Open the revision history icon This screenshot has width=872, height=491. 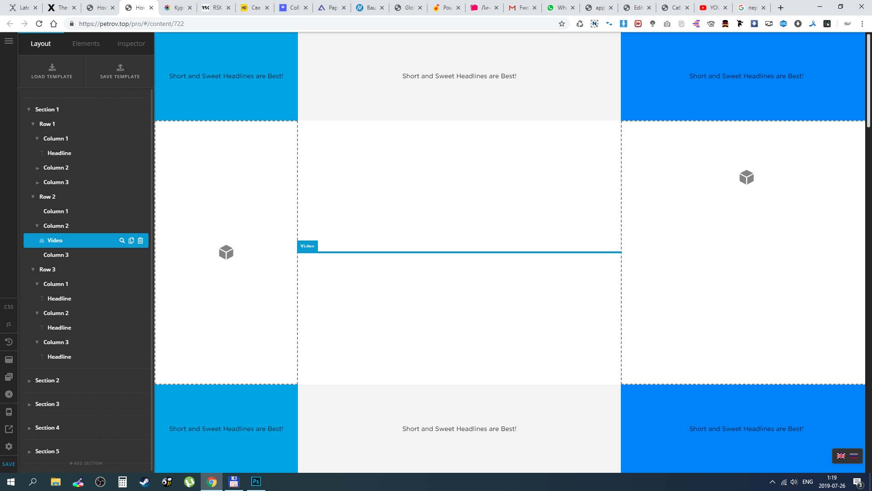click(9, 342)
